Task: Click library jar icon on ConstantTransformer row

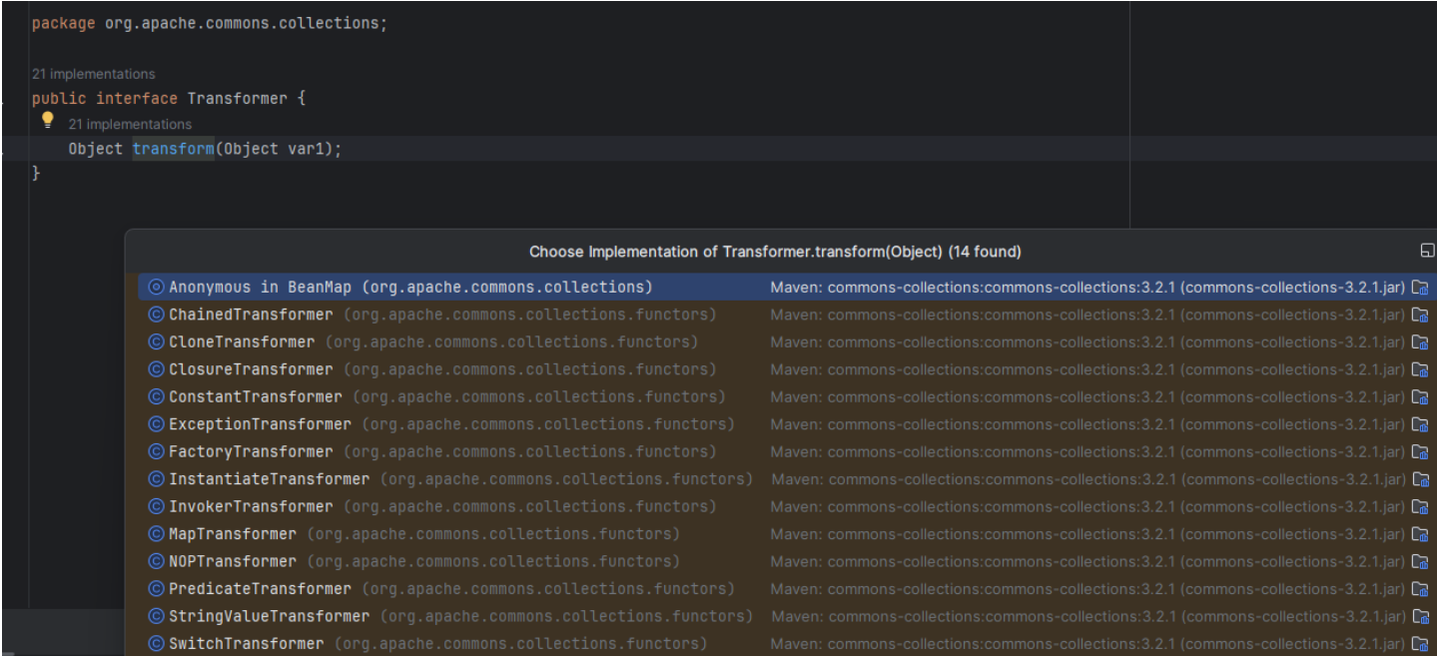Action: click(1420, 396)
